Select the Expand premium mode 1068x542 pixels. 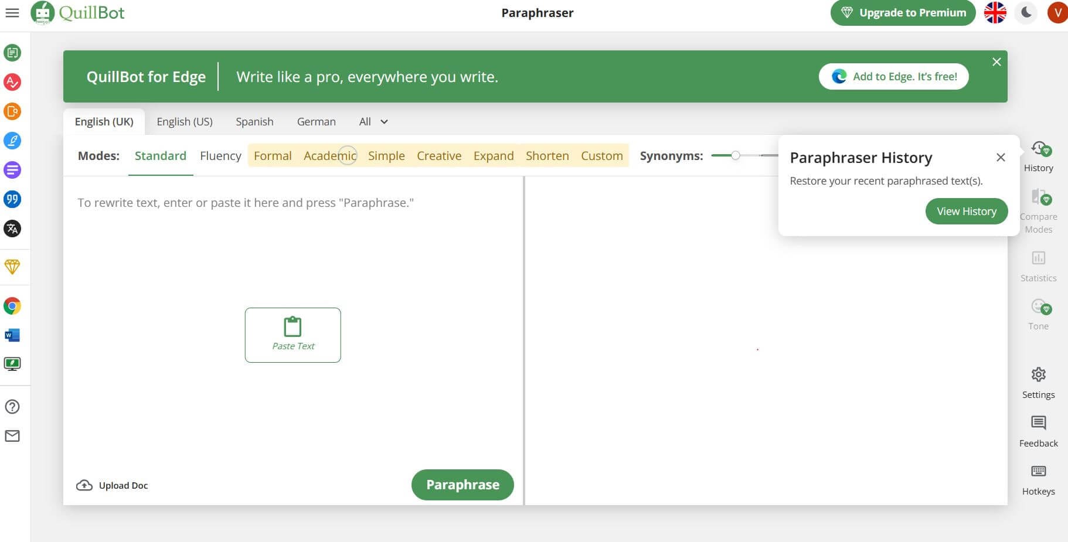[x=494, y=156]
